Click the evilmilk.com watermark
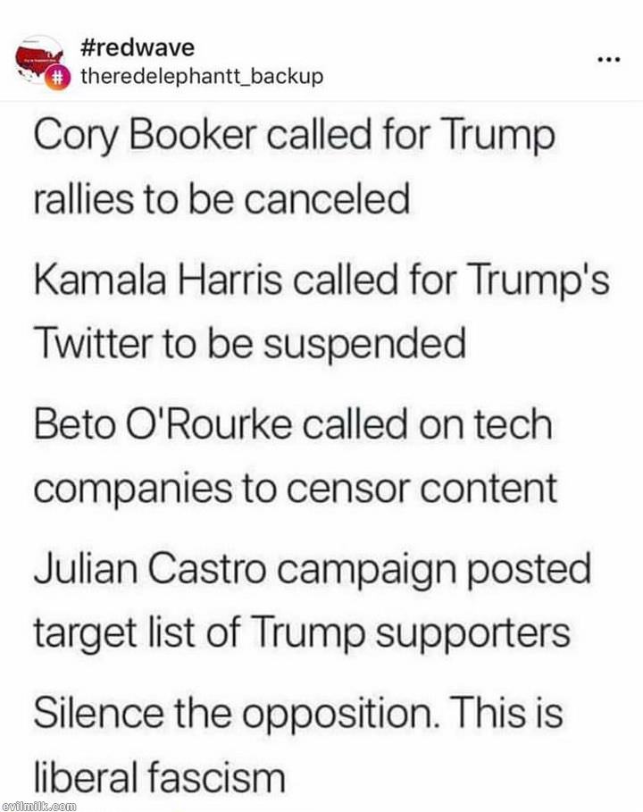This screenshot has height=812, width=643. tap(38, 805)
